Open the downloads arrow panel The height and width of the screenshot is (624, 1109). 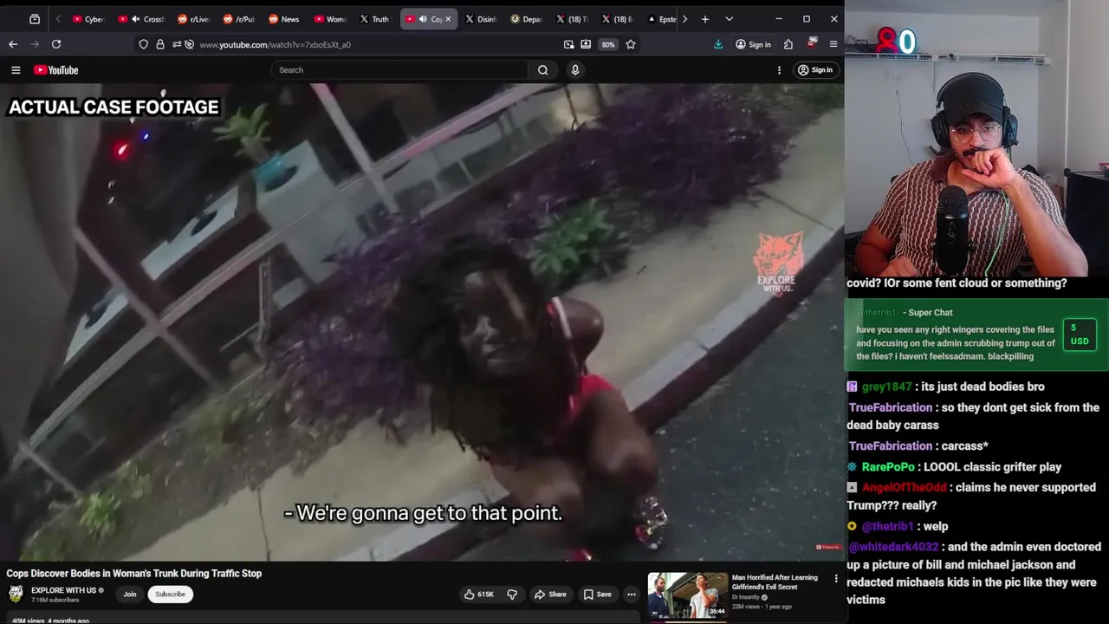point(718,44)
